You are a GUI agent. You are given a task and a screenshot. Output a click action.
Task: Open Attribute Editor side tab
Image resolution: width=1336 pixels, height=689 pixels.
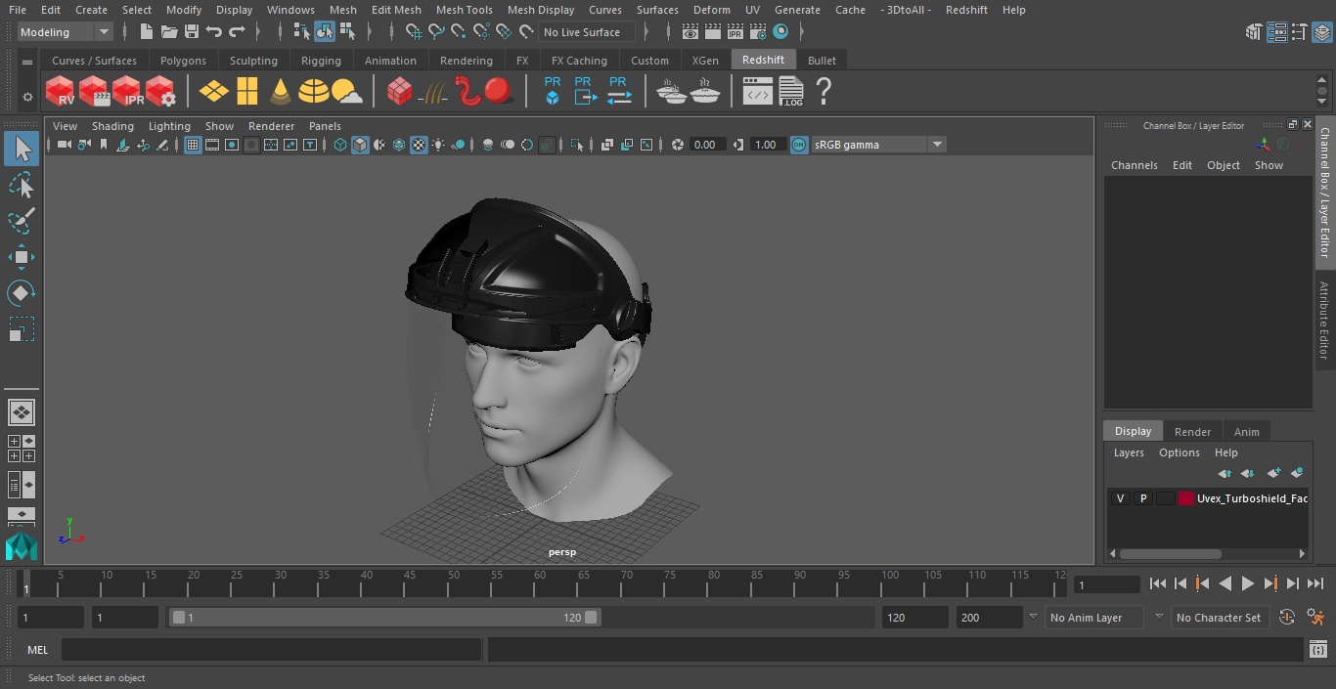1325,320
